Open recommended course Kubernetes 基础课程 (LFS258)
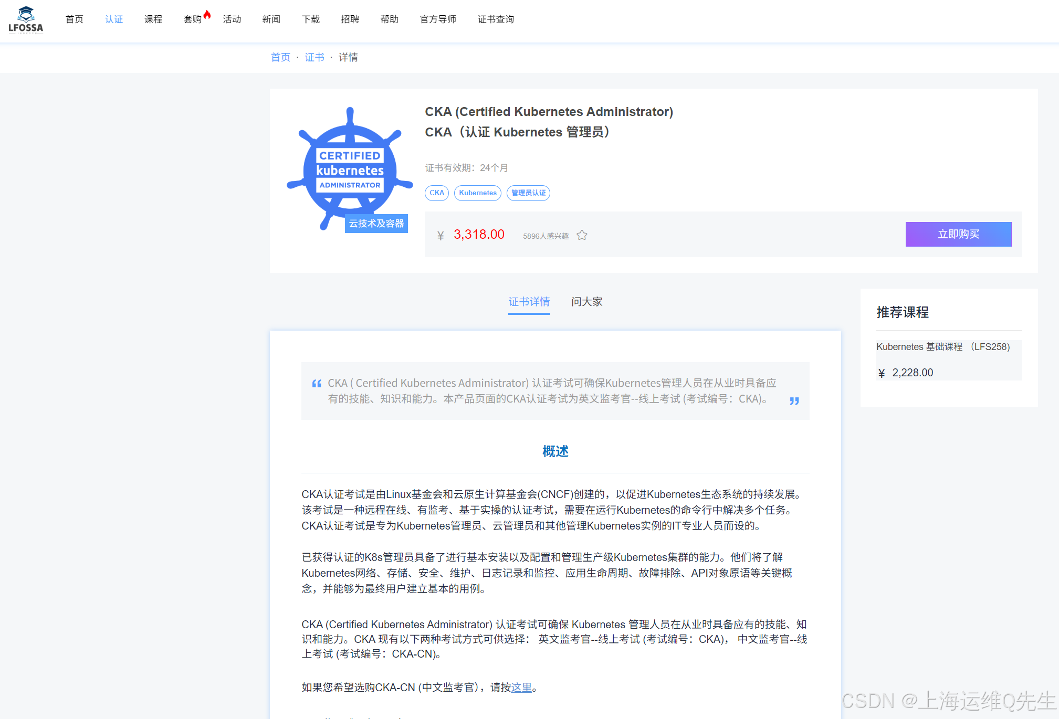1059x719 pixels. coord(943,347)
